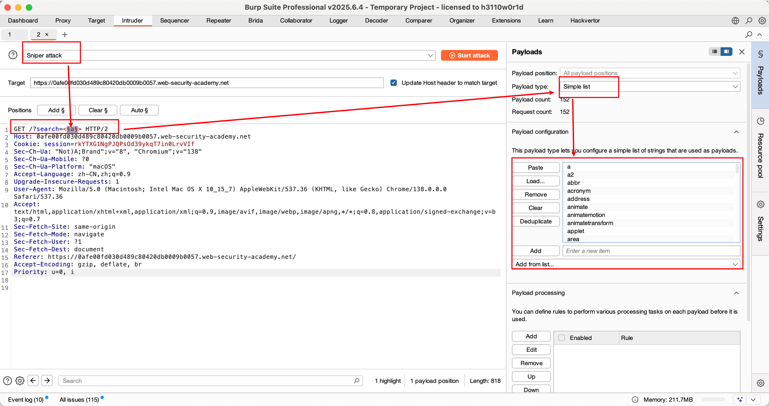The height and width of the screenshot is (406, 769).
Task: Open the Payload position dropdown
Action: point(650,73)
